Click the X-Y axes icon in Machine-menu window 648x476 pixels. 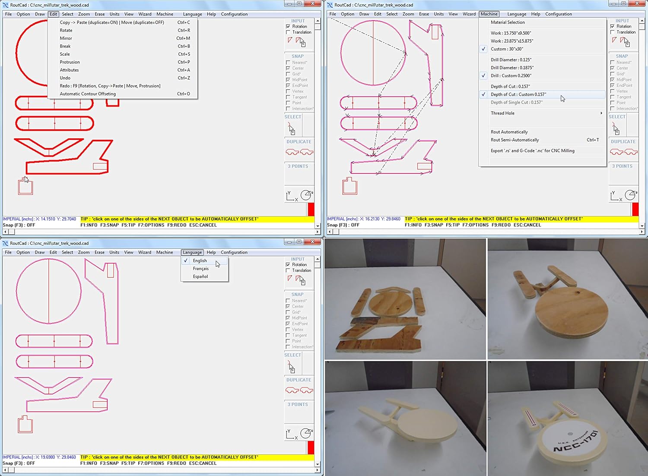click(x=616, y=196)
